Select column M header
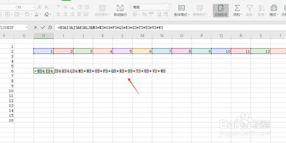The height and width of the screenshot is (143, 286). (142, 36)
